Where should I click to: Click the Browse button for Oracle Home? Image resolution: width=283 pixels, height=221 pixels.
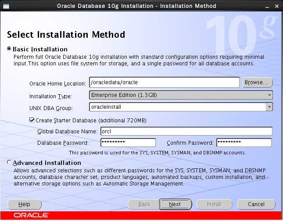coord(258,82)
